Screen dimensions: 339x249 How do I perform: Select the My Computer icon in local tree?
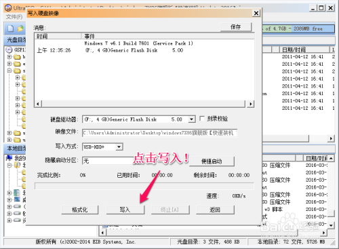click(x=9, y=157)
